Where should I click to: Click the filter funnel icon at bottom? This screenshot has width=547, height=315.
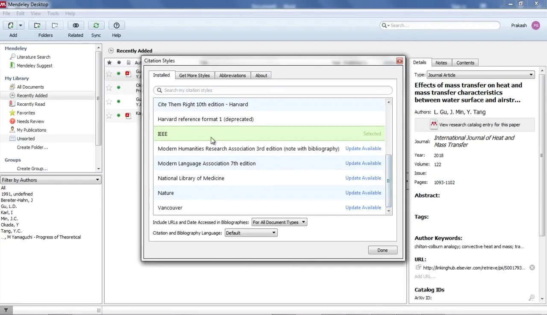coord(6,310)
